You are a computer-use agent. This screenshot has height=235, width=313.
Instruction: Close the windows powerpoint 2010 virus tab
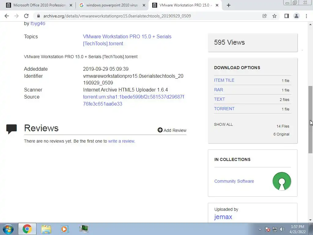point(144,6)
